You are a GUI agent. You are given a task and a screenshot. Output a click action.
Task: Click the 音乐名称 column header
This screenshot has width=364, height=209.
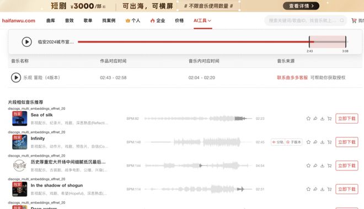[20, 61]
